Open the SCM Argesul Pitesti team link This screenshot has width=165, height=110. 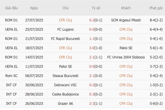(126, 20)
